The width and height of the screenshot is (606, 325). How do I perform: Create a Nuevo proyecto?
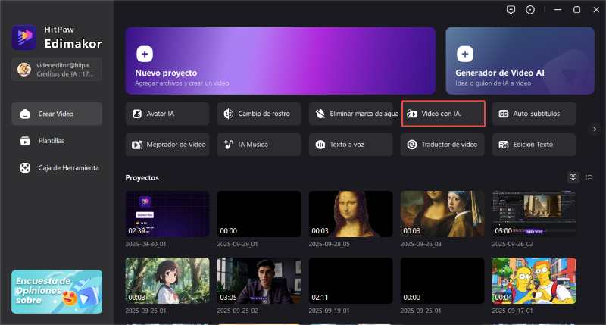pos(280,61)
